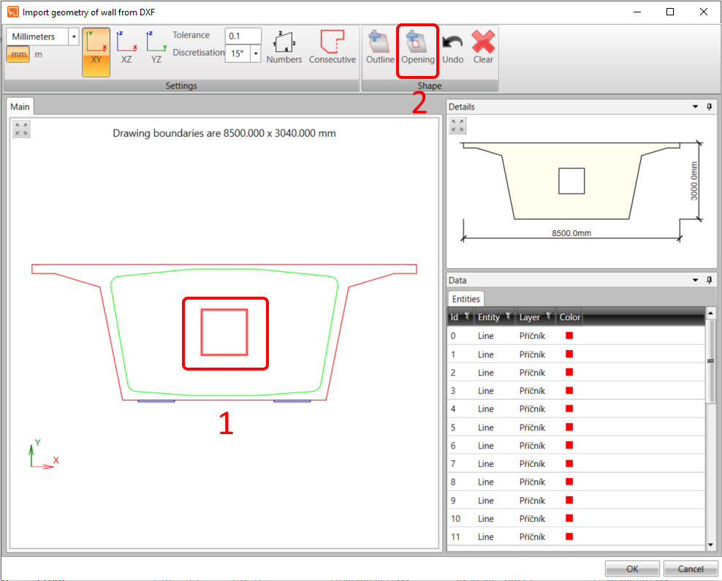Clear the imported geometry
Viewport: 722px width, 581px height.
click(x=482, y=48)
